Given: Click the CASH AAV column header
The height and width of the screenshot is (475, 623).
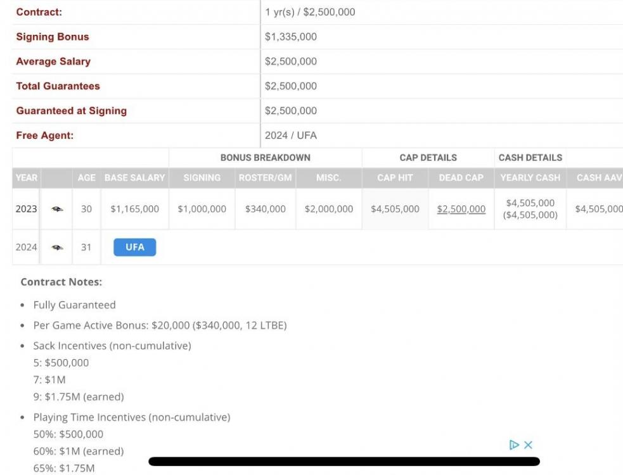Looking at the screenshot, I should tap(599, 178).
